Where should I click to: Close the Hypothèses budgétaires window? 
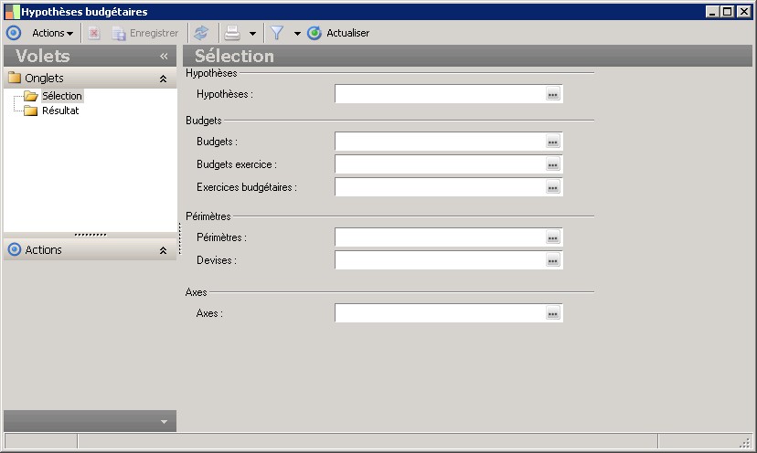[x=743, y=12]
